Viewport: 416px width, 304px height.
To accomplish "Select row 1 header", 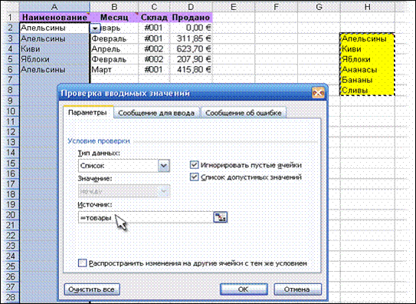I will tap(10, 18).
